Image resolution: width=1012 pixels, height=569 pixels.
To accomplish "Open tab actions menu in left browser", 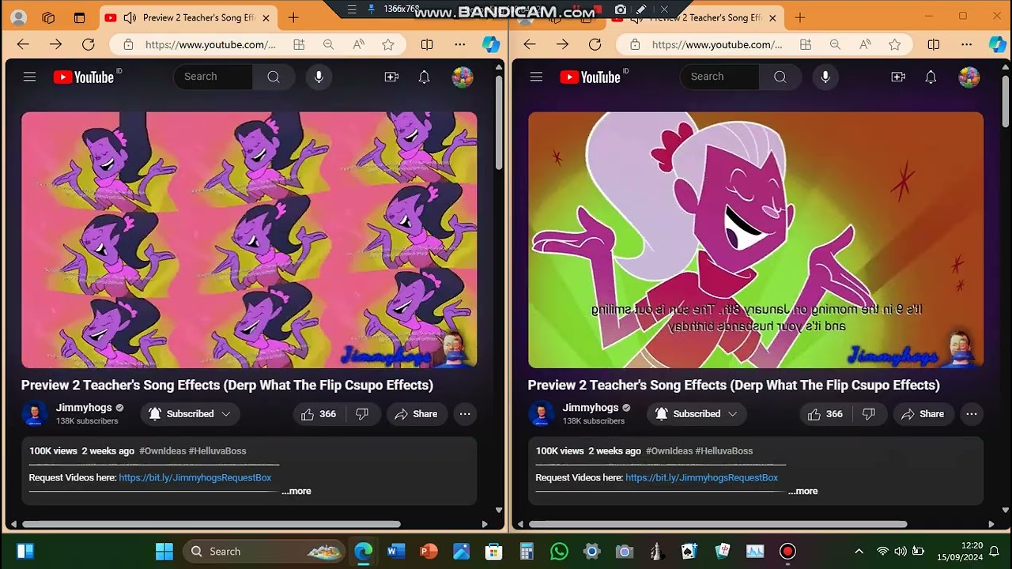I will click(x=79, y=17).
